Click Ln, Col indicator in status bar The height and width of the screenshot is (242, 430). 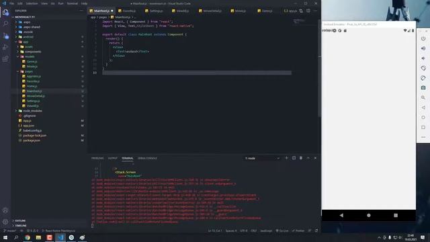click(x=215, y=231)
